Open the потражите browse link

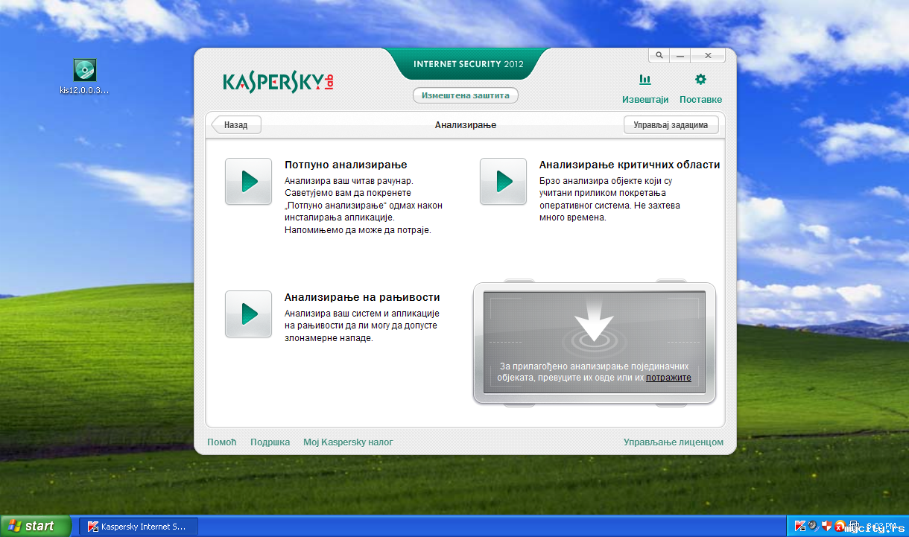click(668, 378)
